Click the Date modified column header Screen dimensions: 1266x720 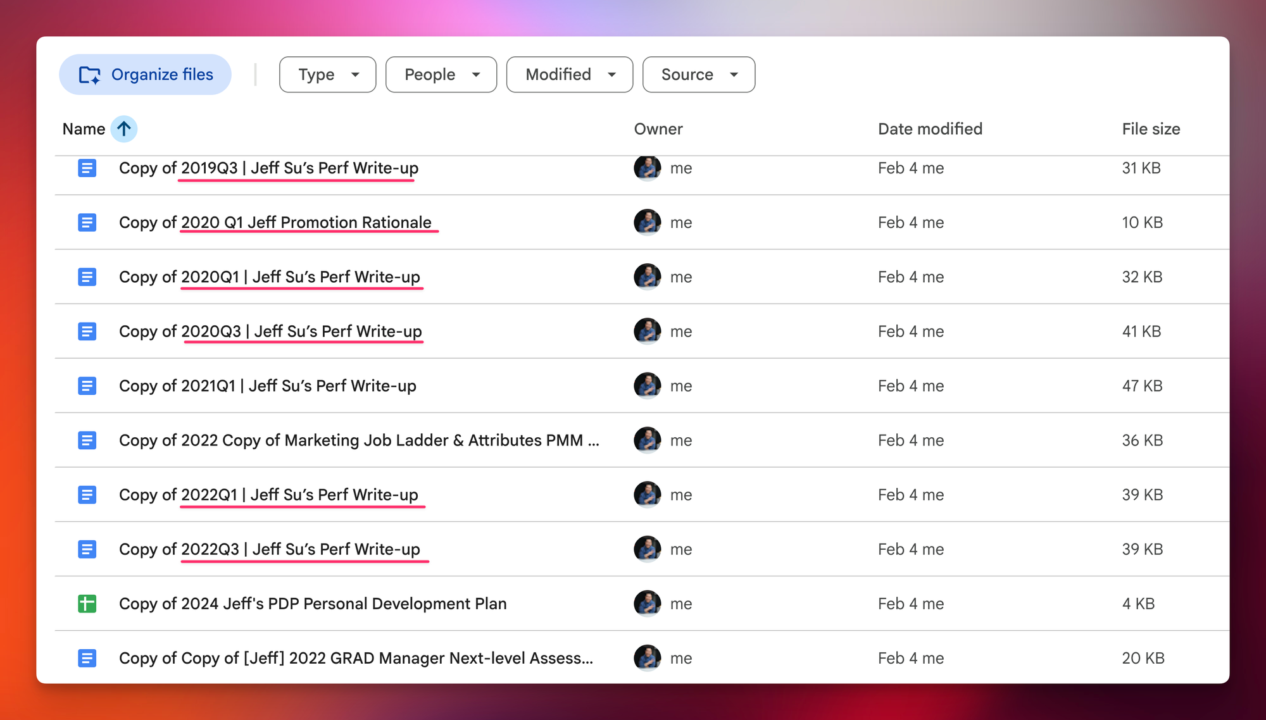(x=930, y=129)
